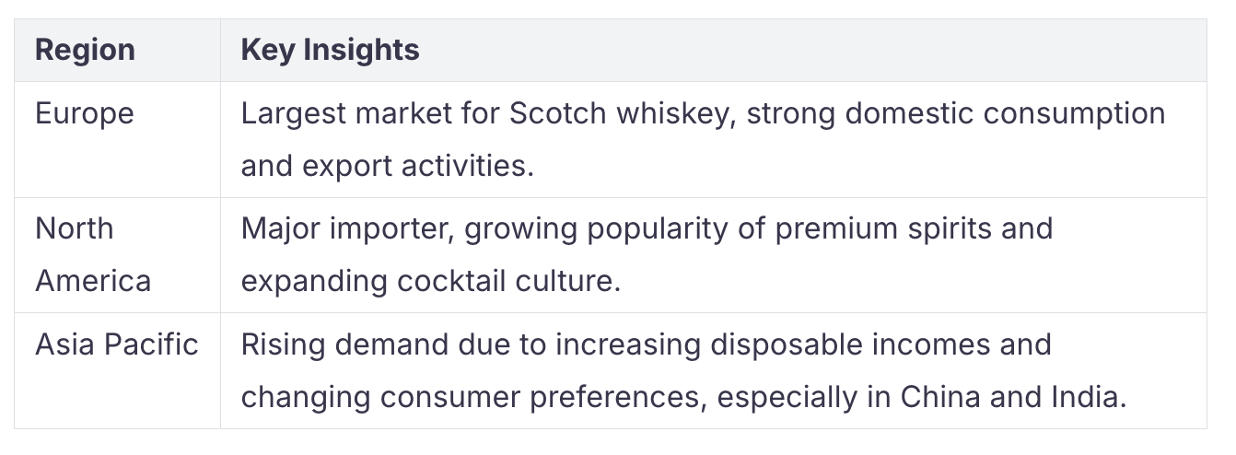Click the word India
The width and height of the screenshot is (1236, 455).
coord(1093,397)
